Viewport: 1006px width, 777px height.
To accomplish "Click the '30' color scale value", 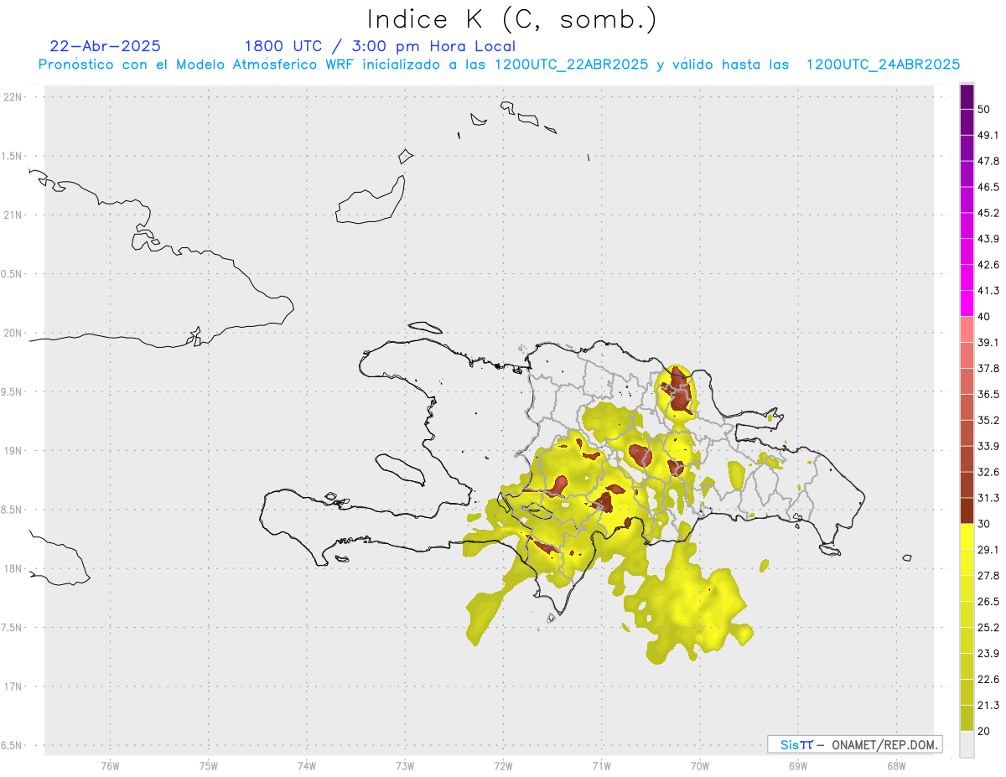I will [x=984, y=524].
